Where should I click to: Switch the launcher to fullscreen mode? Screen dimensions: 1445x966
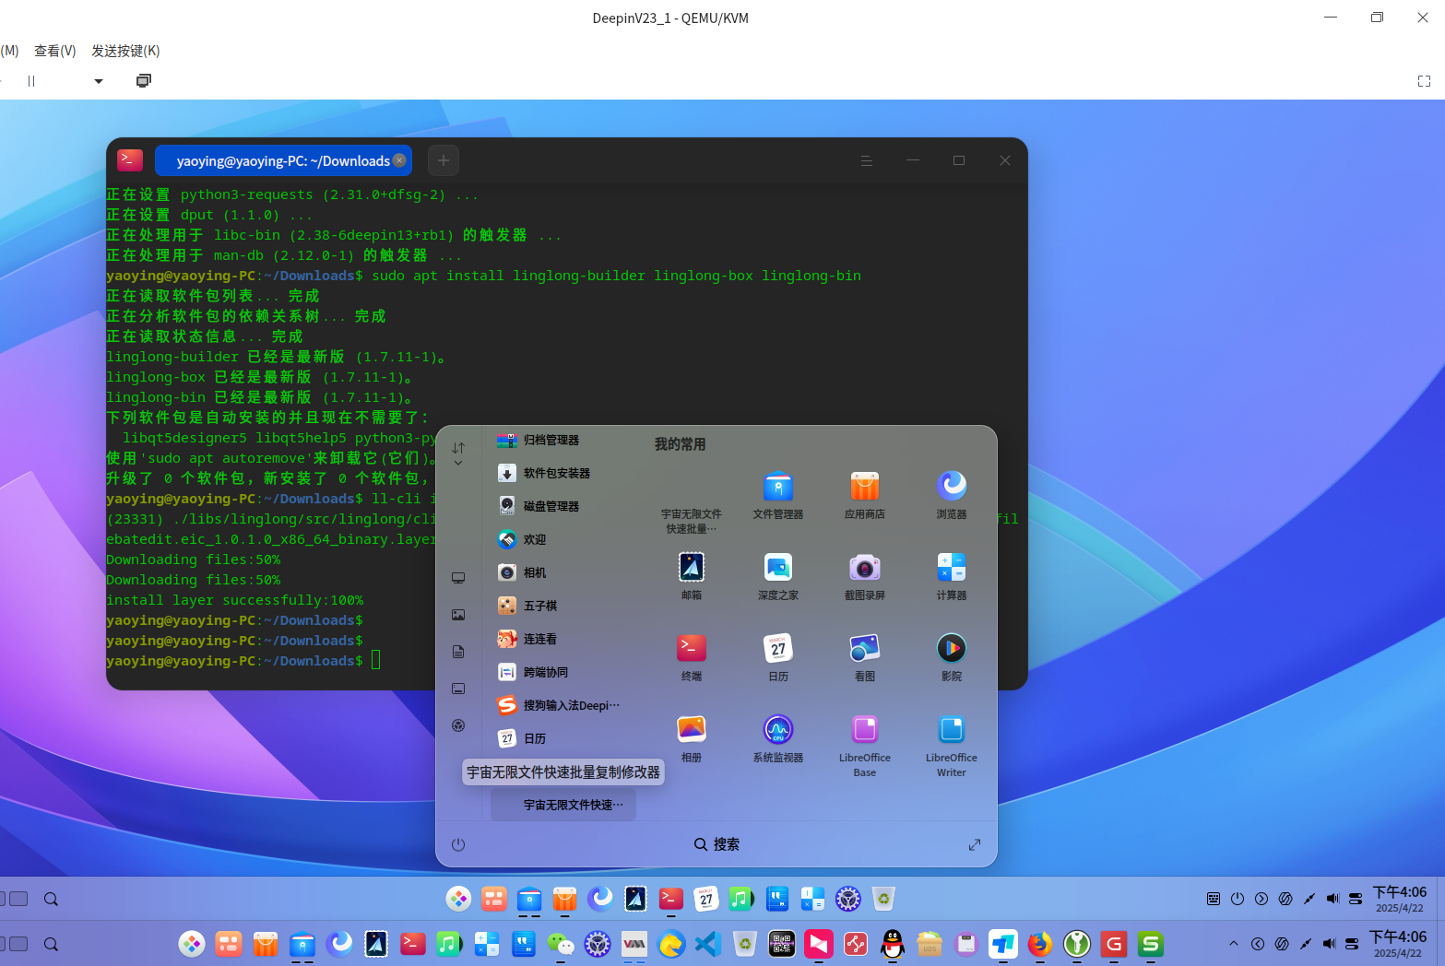point(975,844)
